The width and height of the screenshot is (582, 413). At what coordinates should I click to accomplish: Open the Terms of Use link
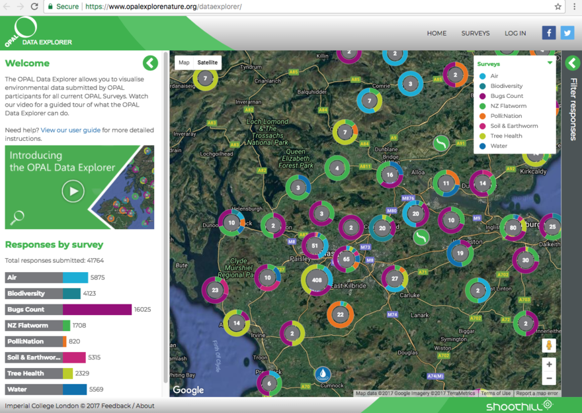(495, 393)
